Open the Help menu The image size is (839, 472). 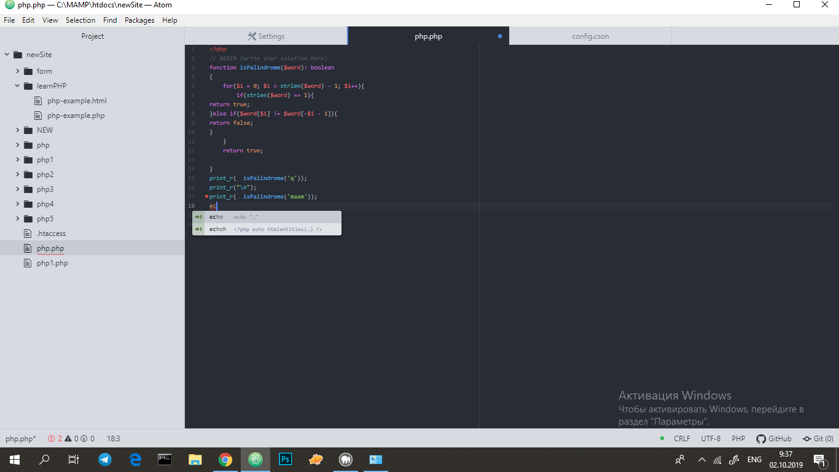coord(170,20)
